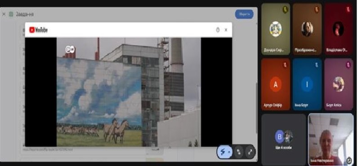Click the swap layout arrows icon in floating toolbar
Viewport: 358px width, 166px height.
click(x=238, y=152)
